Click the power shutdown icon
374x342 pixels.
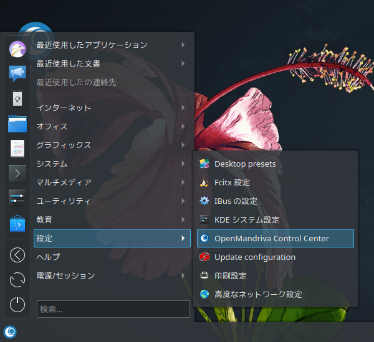coord(17,305)
